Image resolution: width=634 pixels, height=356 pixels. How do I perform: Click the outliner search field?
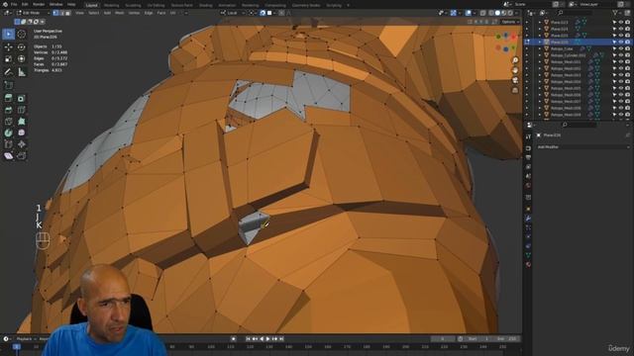coord(576,13)
